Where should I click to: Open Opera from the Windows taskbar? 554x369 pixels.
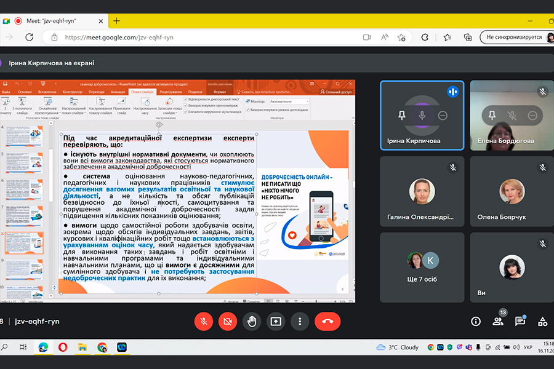tap(63, 347)
